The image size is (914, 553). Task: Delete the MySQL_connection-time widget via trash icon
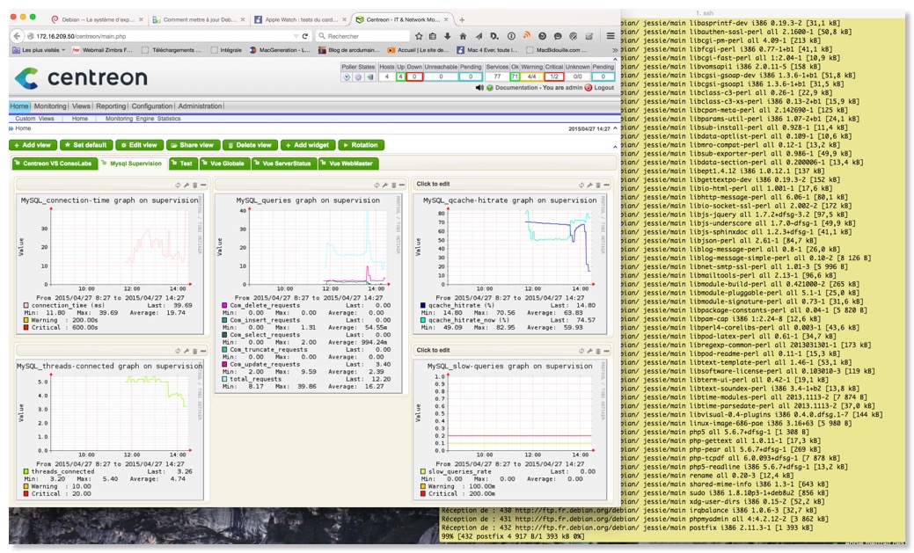point(194,185)
